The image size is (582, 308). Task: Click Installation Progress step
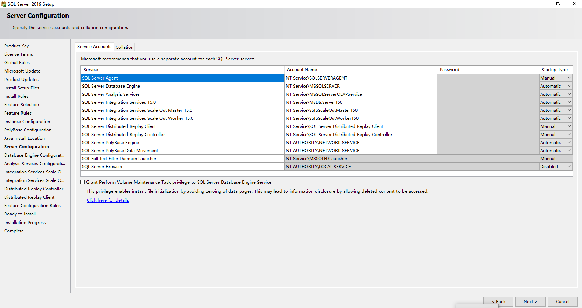pos(25,223)
